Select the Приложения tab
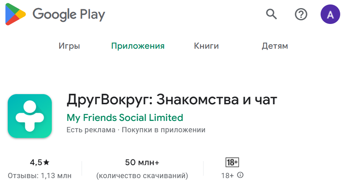Viewport: 341px width, 183px height. (138, 46)
